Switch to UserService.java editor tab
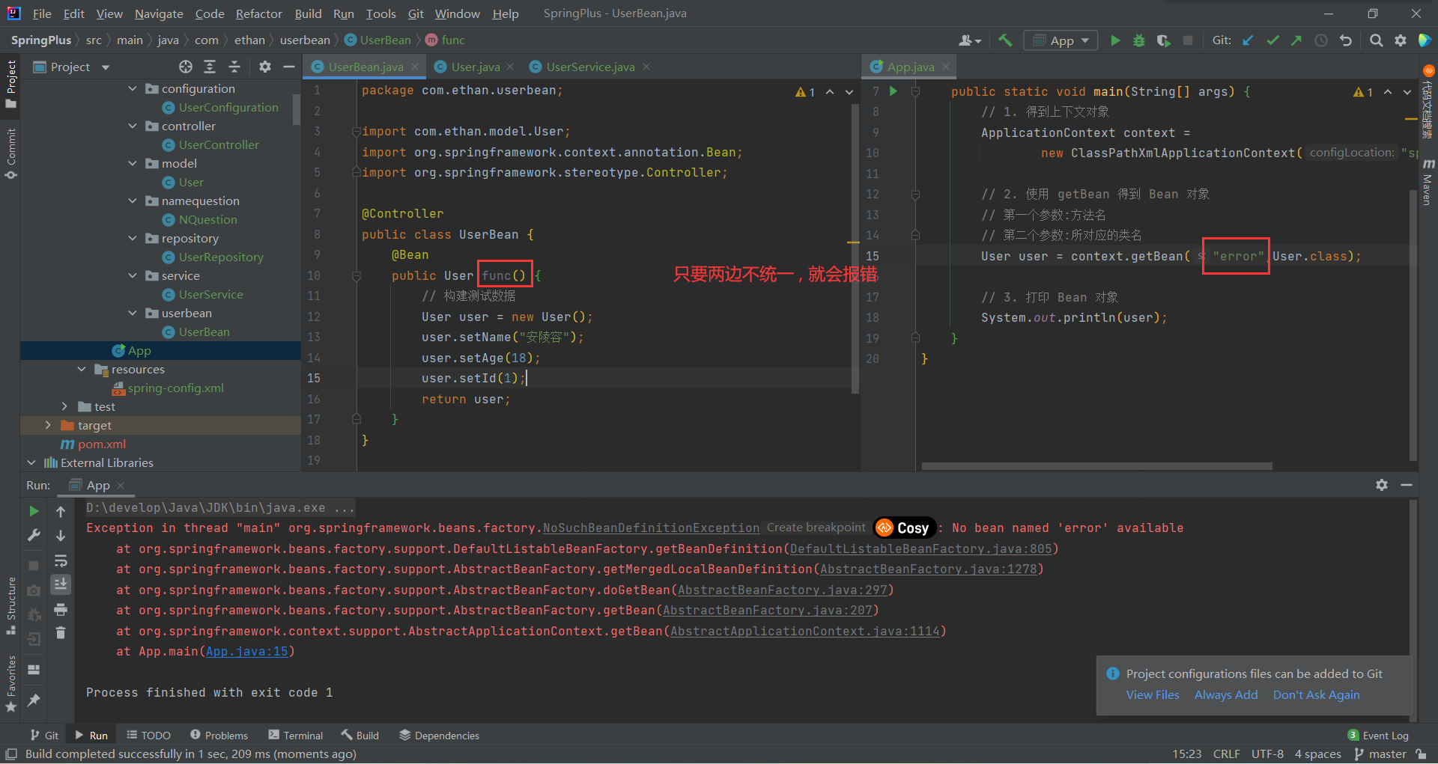The width and height of the screenshot is (1438, 764). coord(590,67)
